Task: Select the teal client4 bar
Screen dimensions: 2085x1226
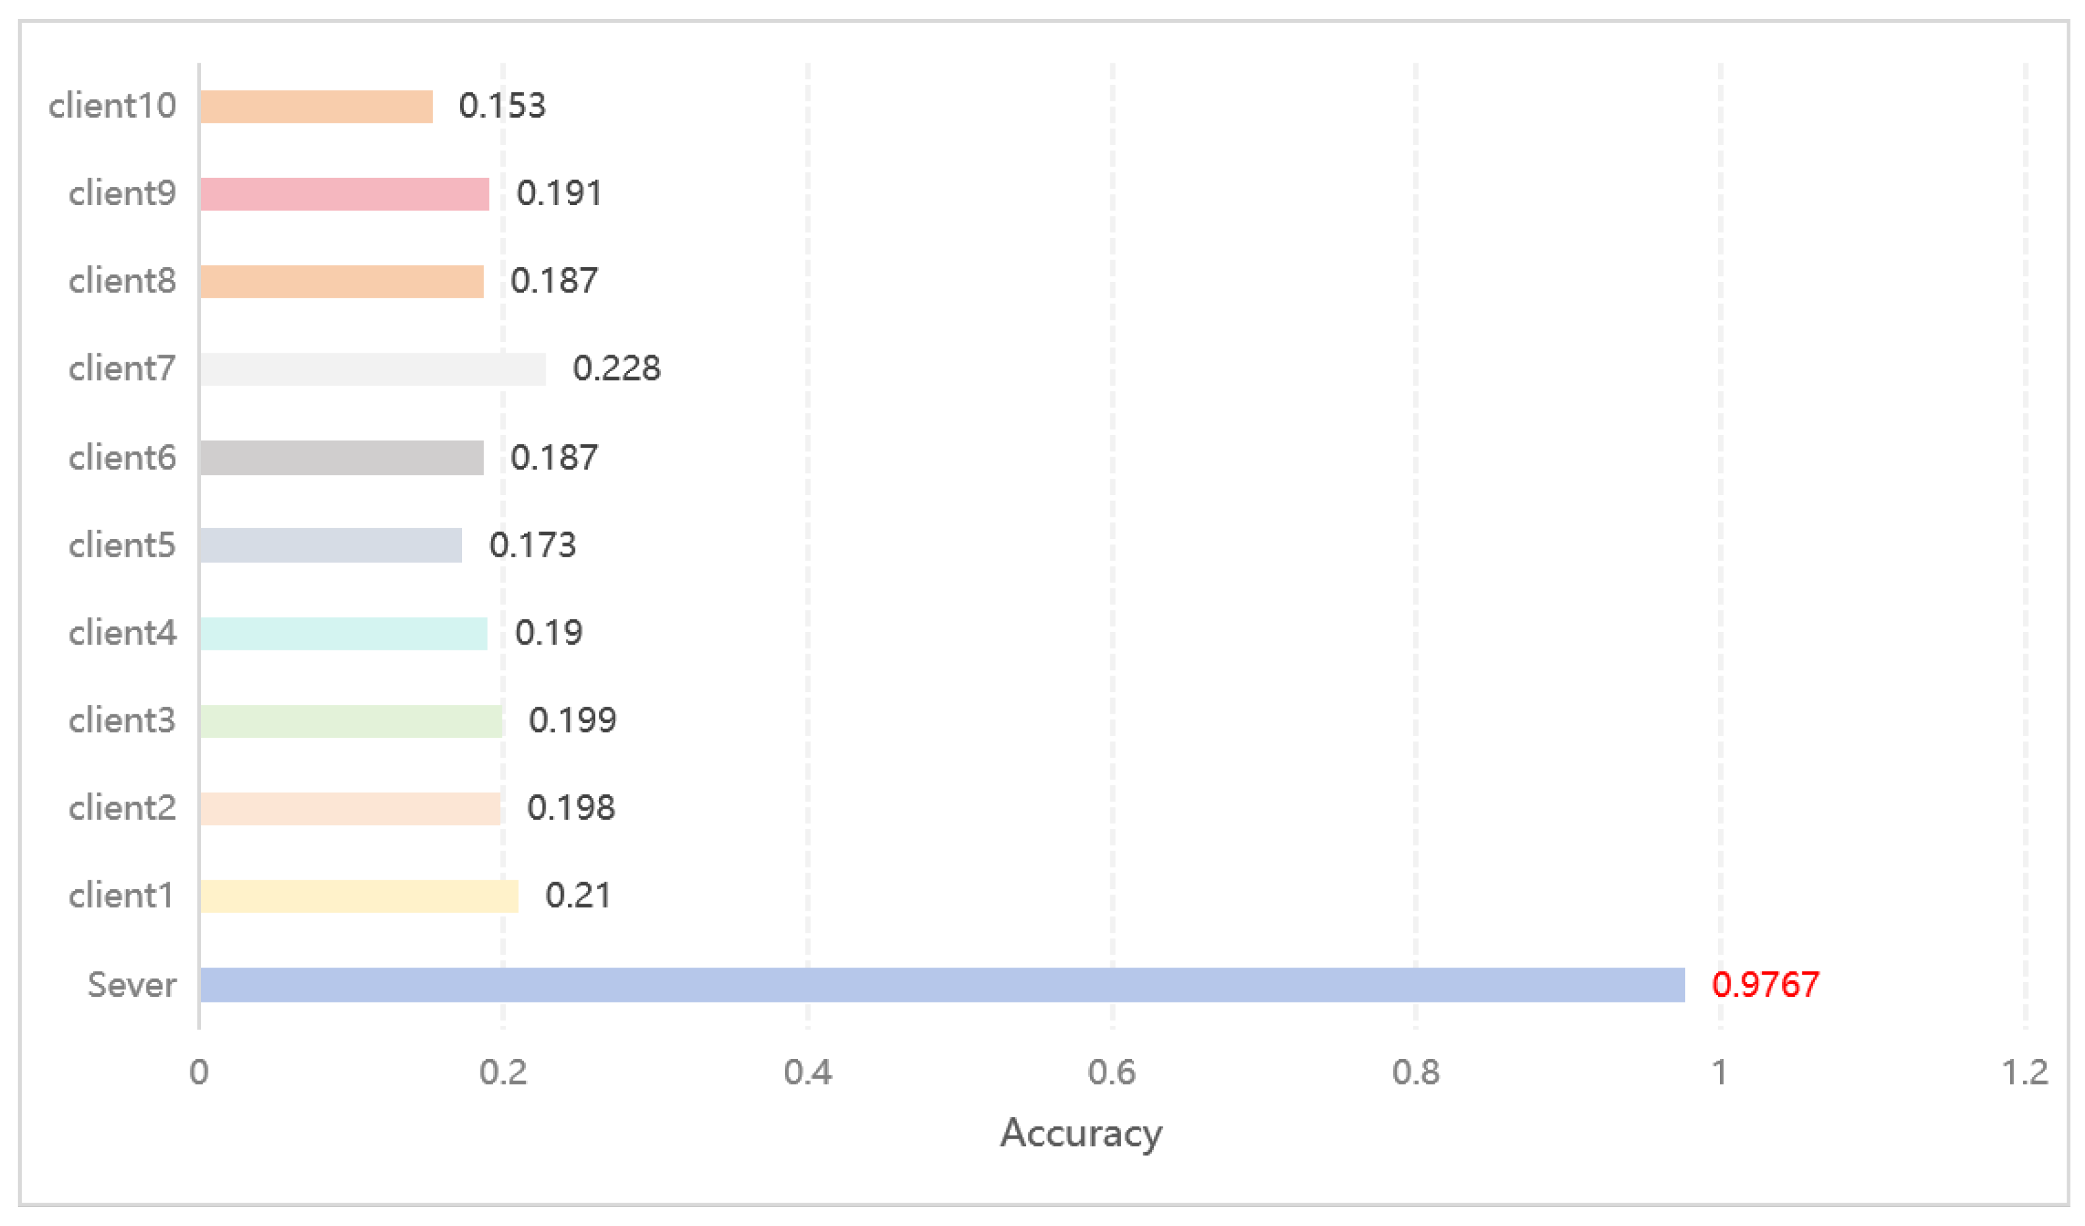Action: pyautogui.click(x=343, y=633)
